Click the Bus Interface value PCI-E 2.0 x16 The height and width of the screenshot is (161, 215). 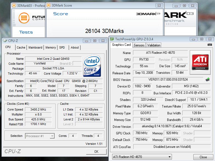191,93
